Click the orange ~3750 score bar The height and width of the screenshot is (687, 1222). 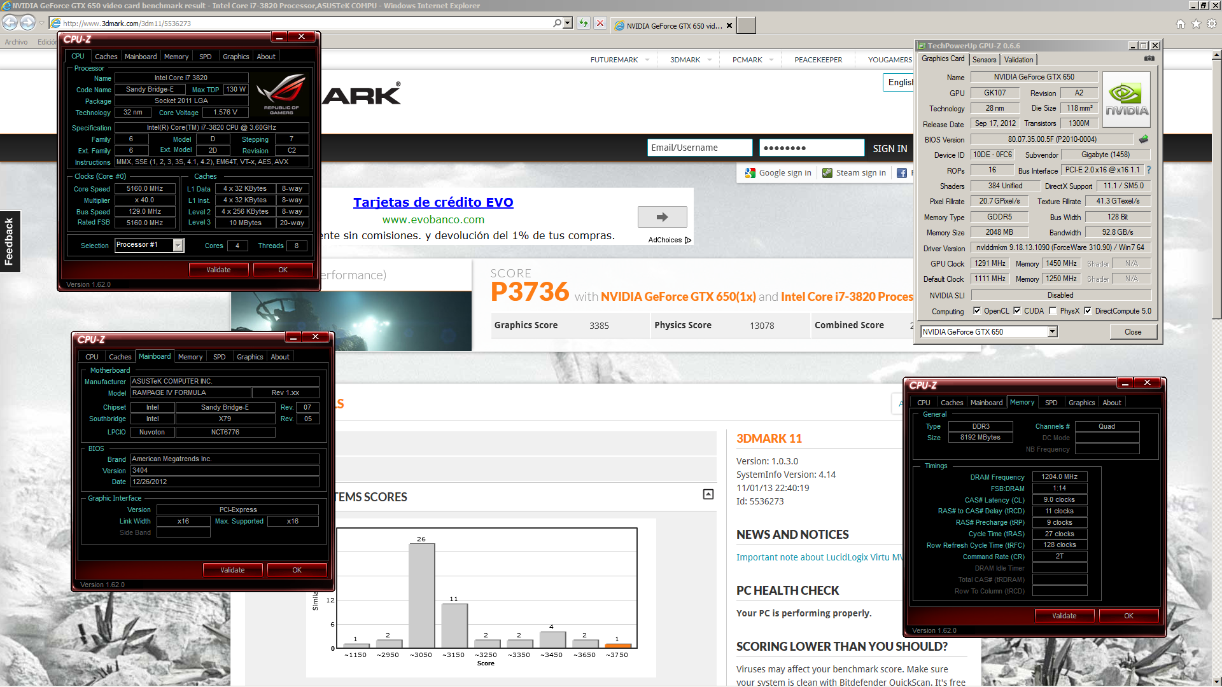(617, 646)
